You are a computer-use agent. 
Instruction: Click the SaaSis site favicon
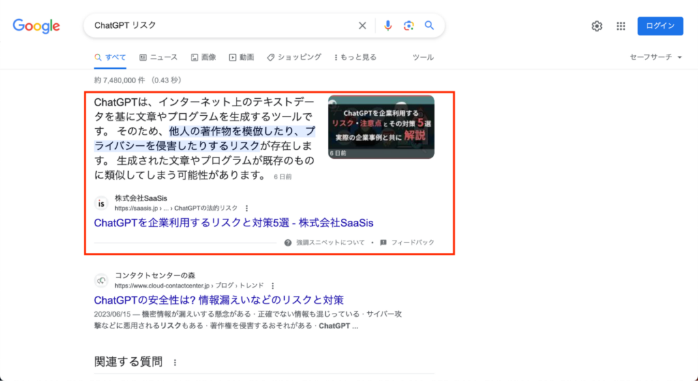coord(102,203)
